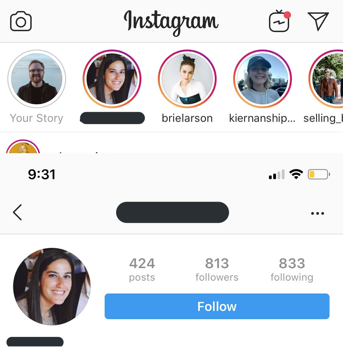Open the 424 posts count
This screenshot has width=343, height=347.
click(x=142, y=269)
